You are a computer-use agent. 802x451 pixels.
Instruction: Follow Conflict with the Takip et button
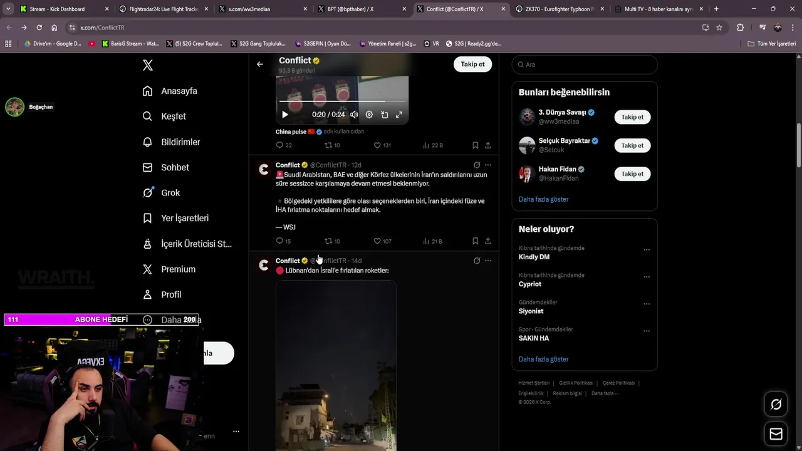(472, 64)
